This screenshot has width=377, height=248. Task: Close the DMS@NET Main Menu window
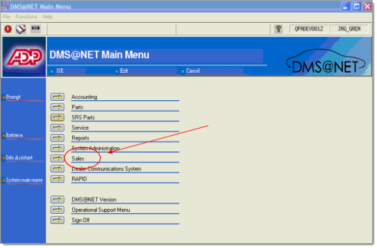point(367,6)
